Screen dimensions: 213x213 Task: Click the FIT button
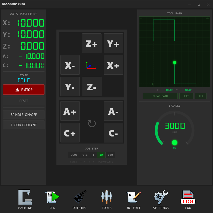pyautogui.click(x=186, y=96)
